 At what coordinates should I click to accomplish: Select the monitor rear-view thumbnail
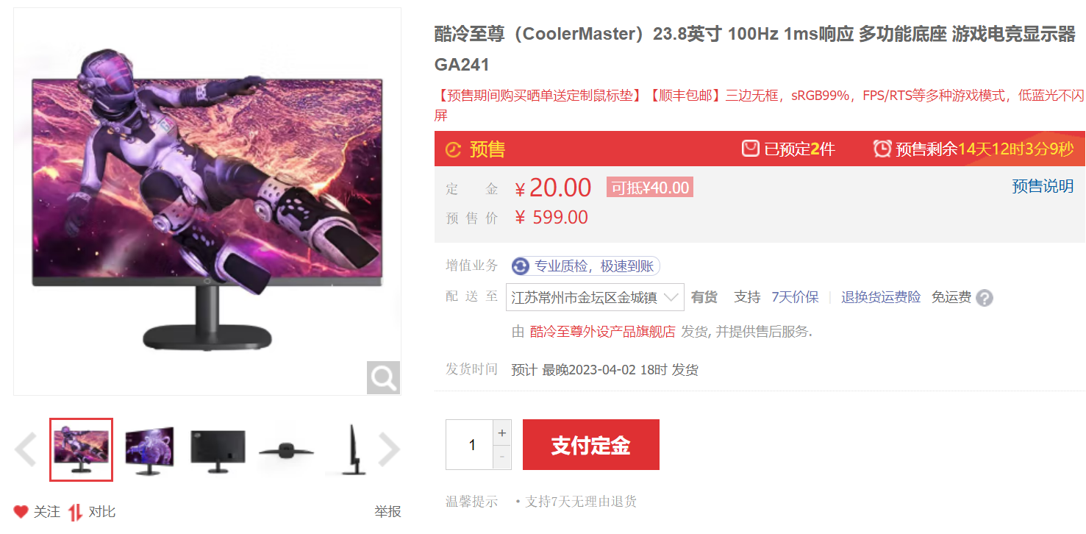218,449
